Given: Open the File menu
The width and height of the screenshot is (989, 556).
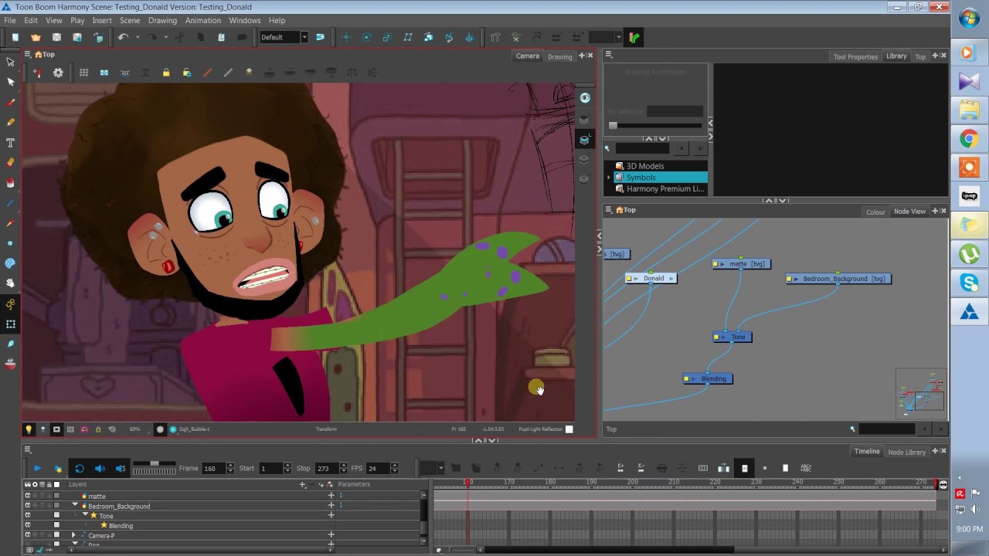Looking at the screenshot, I should [10, 20].
